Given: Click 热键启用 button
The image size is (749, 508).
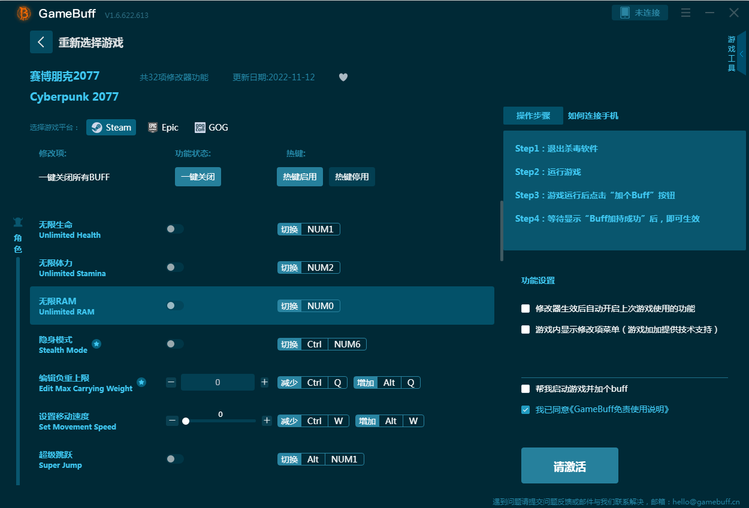Looking at the screenshot, I should point(300,177).
